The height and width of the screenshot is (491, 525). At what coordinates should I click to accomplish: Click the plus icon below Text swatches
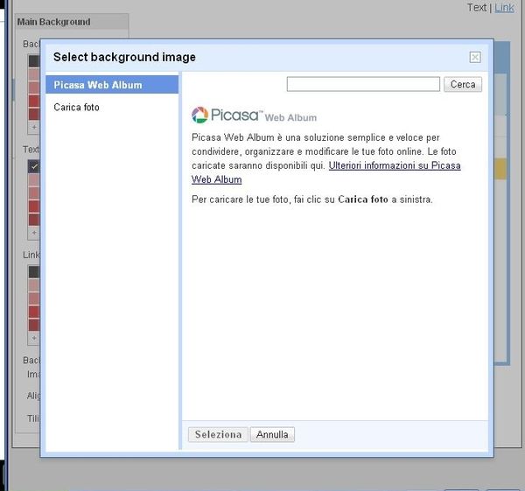pyautogui.click(x=34, y=232)
